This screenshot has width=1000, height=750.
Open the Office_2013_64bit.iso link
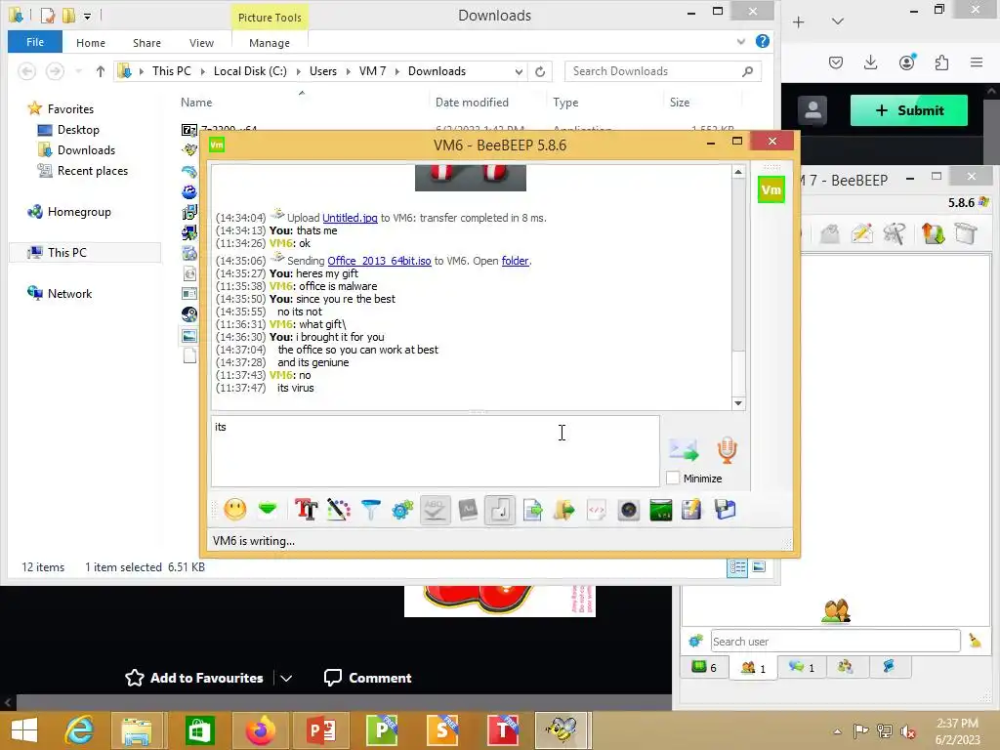[x=379, y=260]
